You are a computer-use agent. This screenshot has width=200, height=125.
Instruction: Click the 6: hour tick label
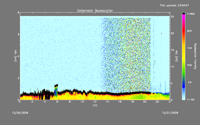click(57, 102)
